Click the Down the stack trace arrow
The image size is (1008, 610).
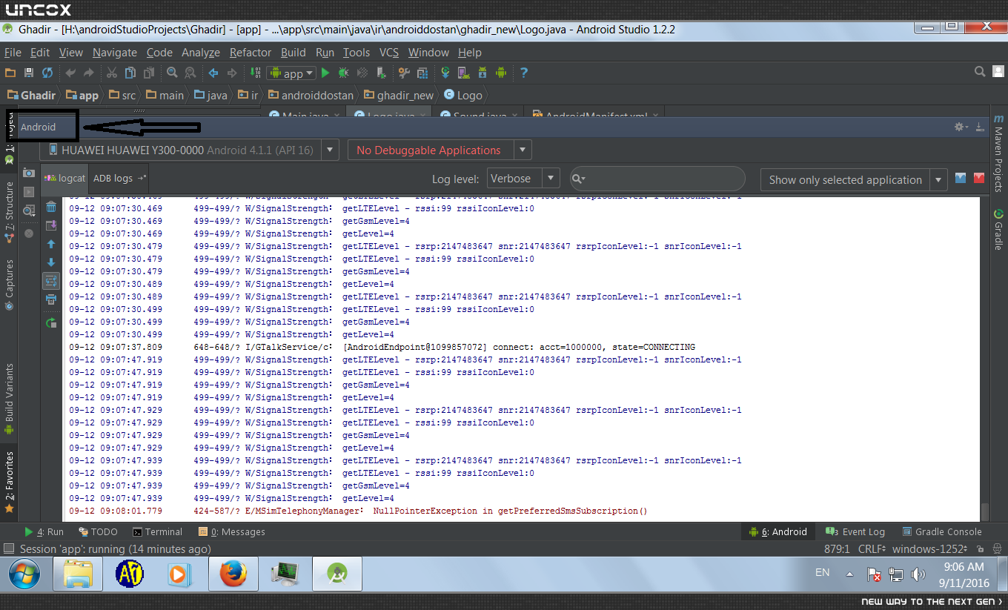coord(51,262)
